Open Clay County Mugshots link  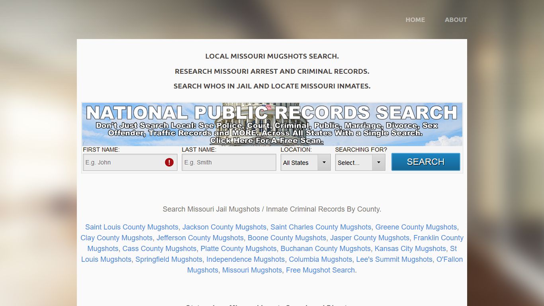coord(116,238)
